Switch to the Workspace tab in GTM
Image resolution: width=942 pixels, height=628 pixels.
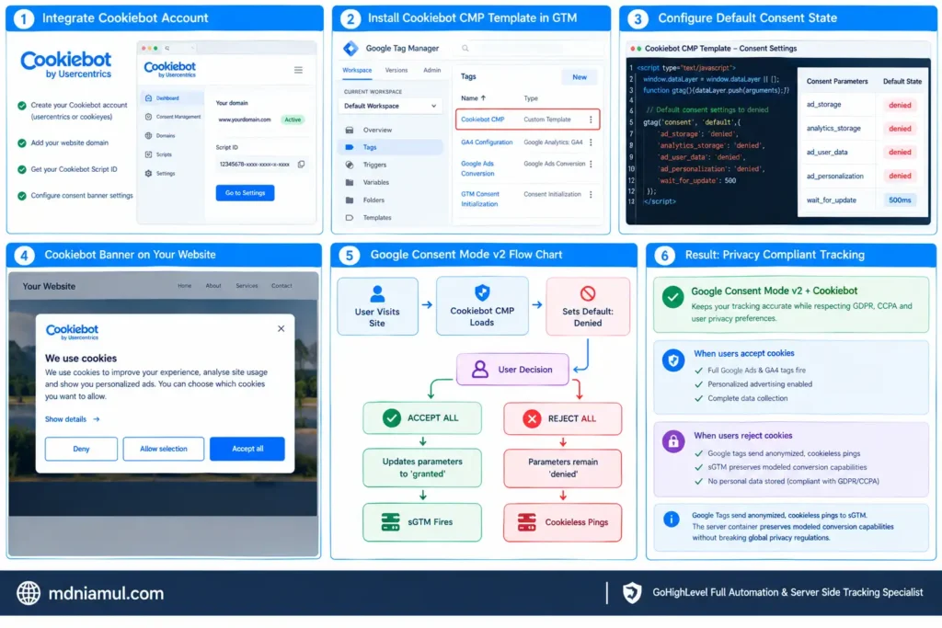(x=357, y=70)
